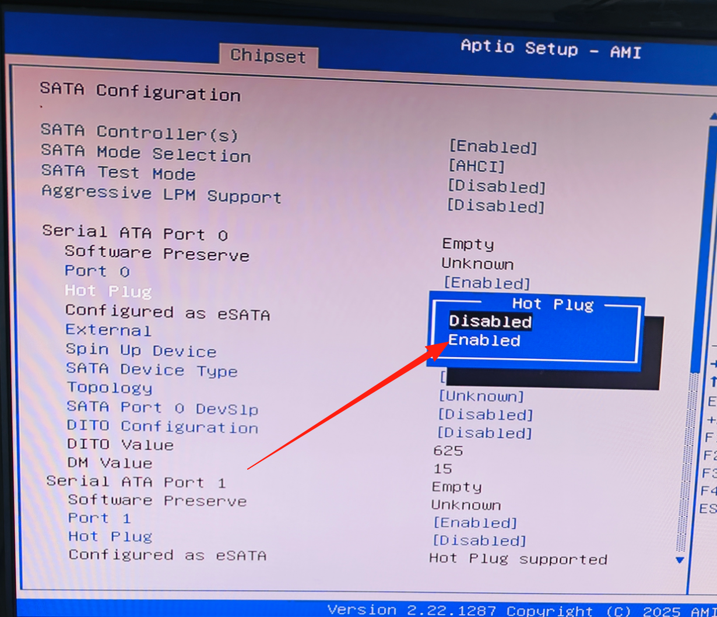Select the SATA Device Type setting
This screenshot has width=717, height=617.
coord(152,370)
